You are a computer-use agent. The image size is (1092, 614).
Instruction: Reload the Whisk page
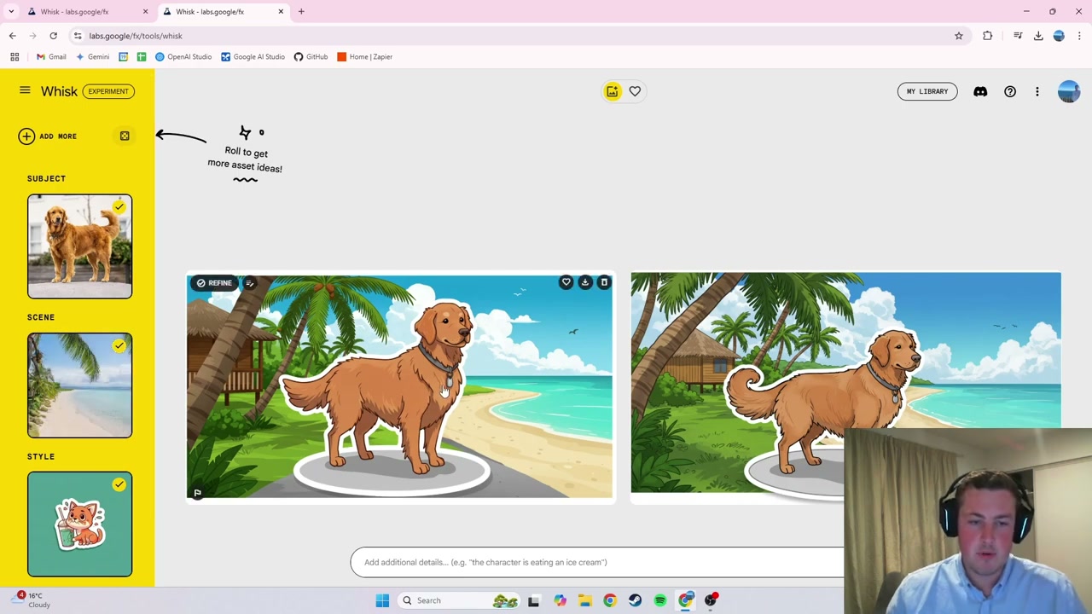[x=53, y=36]
